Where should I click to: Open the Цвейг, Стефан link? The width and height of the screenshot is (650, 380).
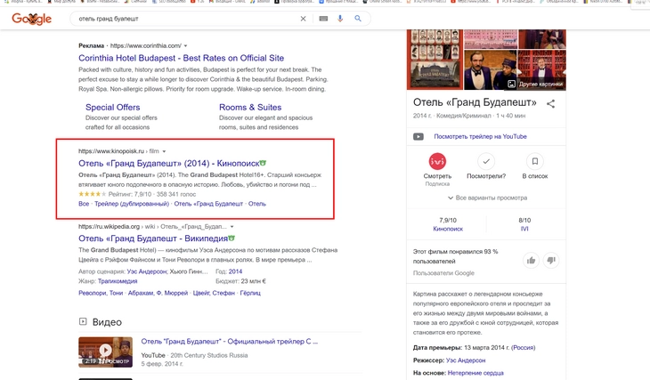214,293
